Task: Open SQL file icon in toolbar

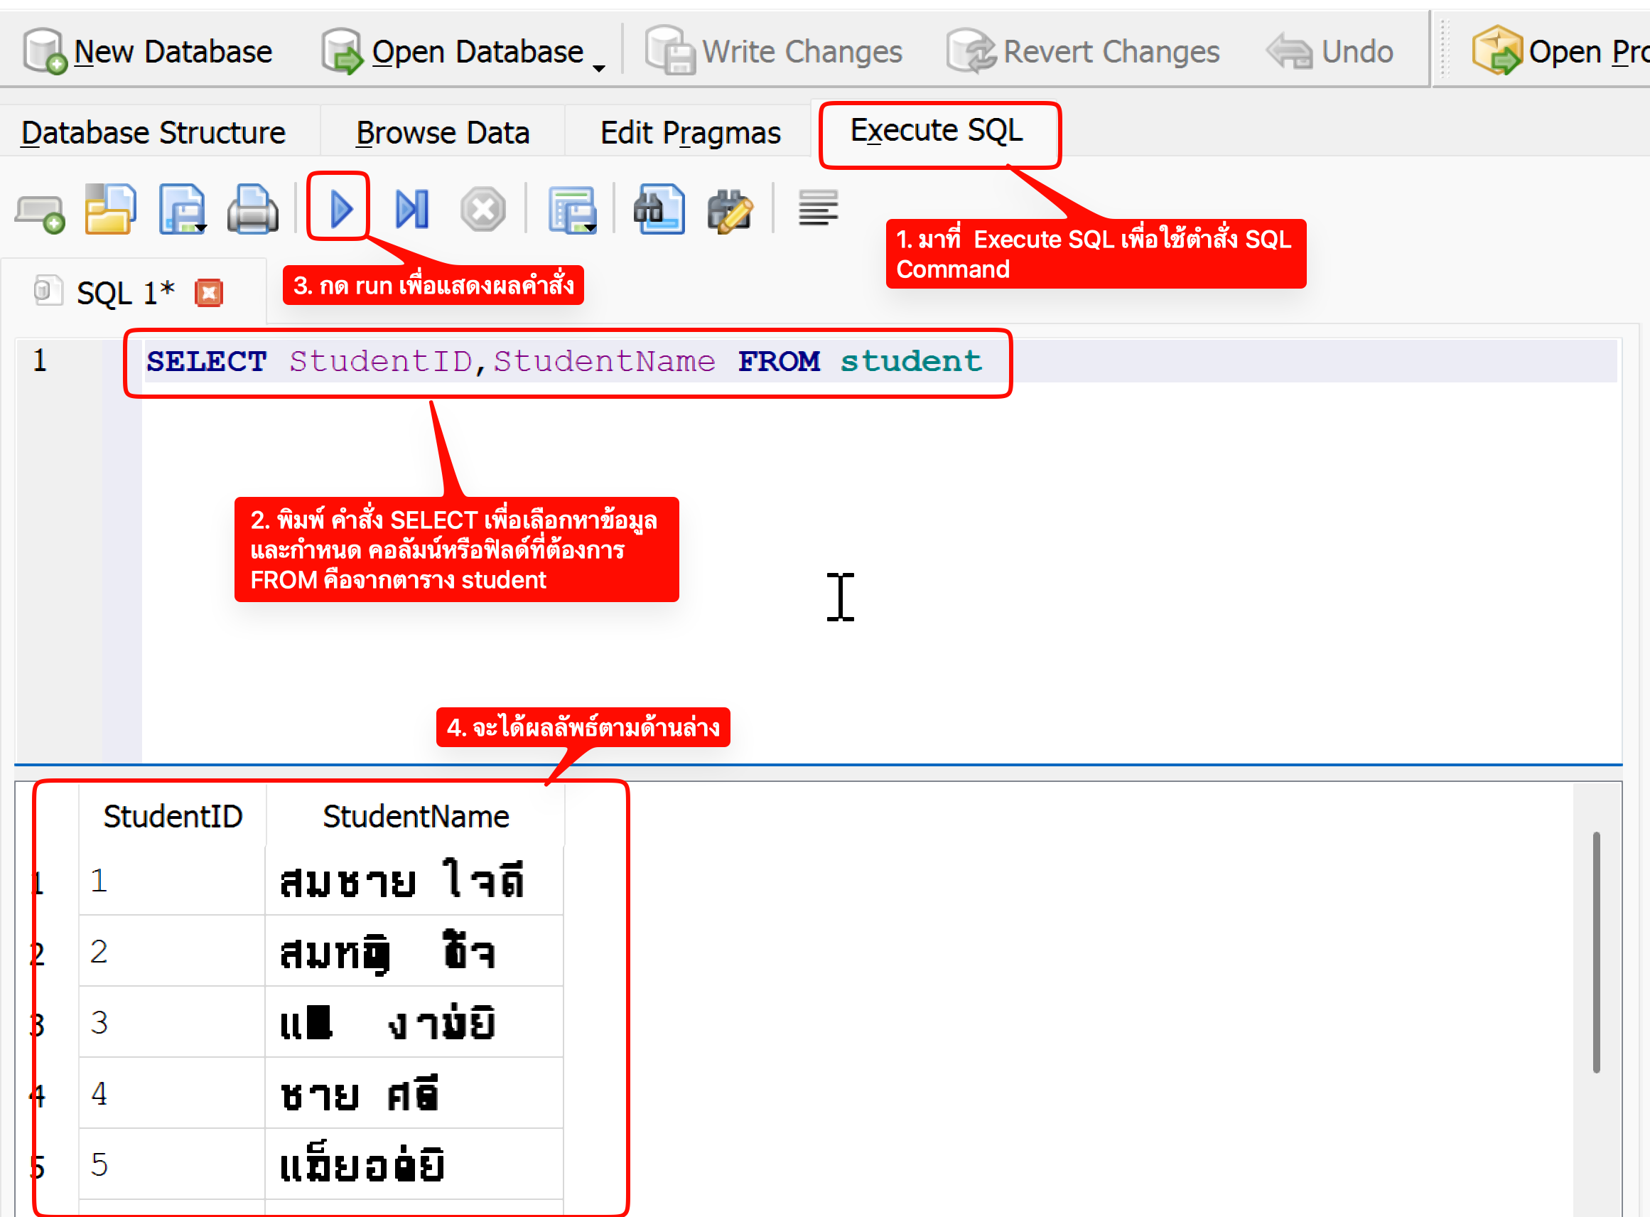Action: (x=109, y=209)
